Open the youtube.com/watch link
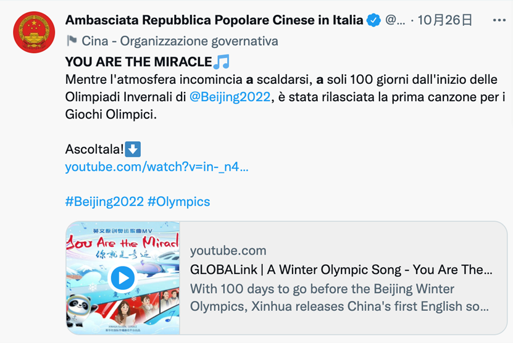This screenshot has width=513, height=343. point(157,167)
